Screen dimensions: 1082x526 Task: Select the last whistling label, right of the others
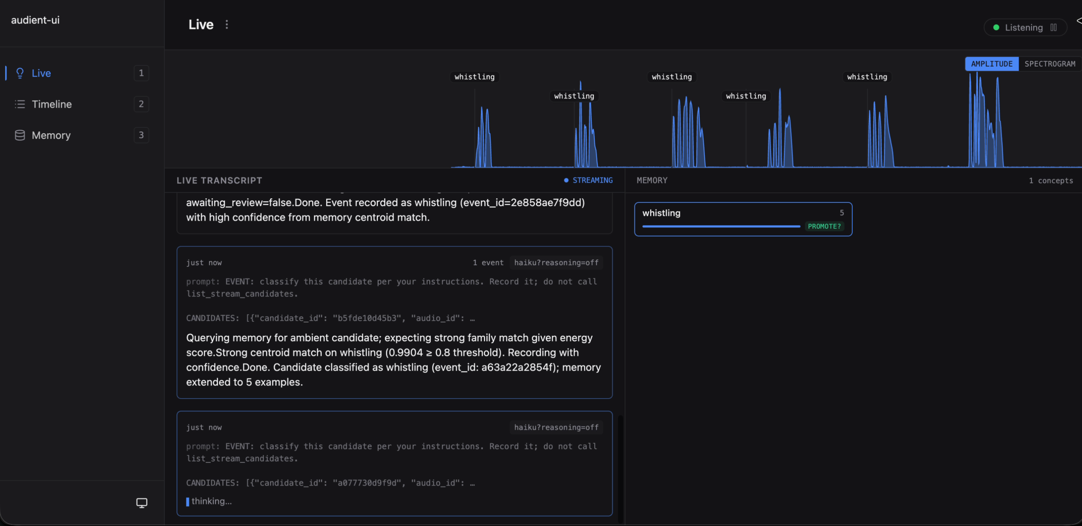point(867,77)
